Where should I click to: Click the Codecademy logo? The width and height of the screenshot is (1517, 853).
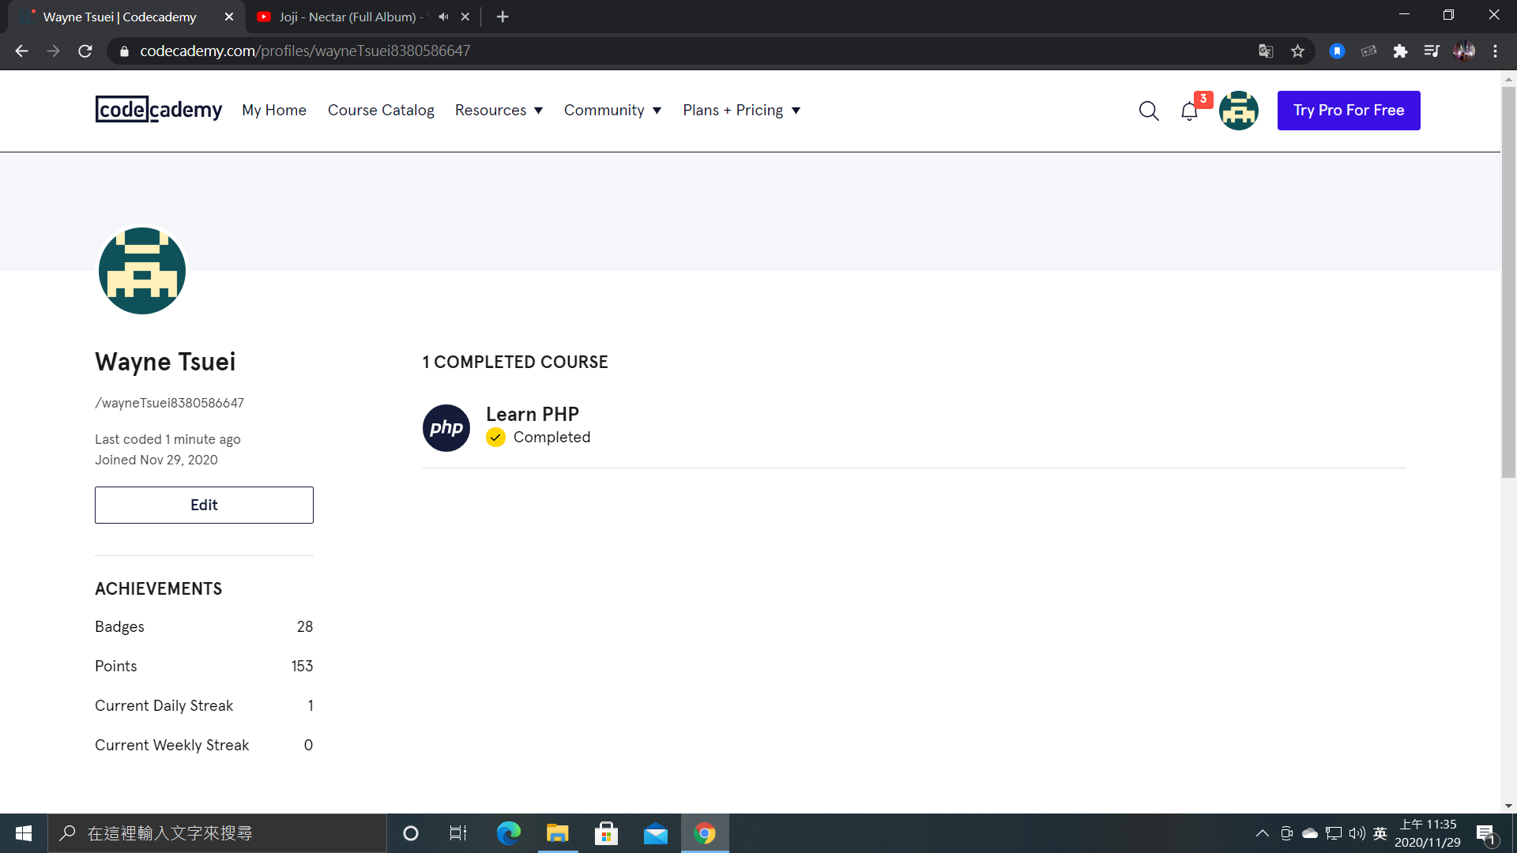(159, 110)
